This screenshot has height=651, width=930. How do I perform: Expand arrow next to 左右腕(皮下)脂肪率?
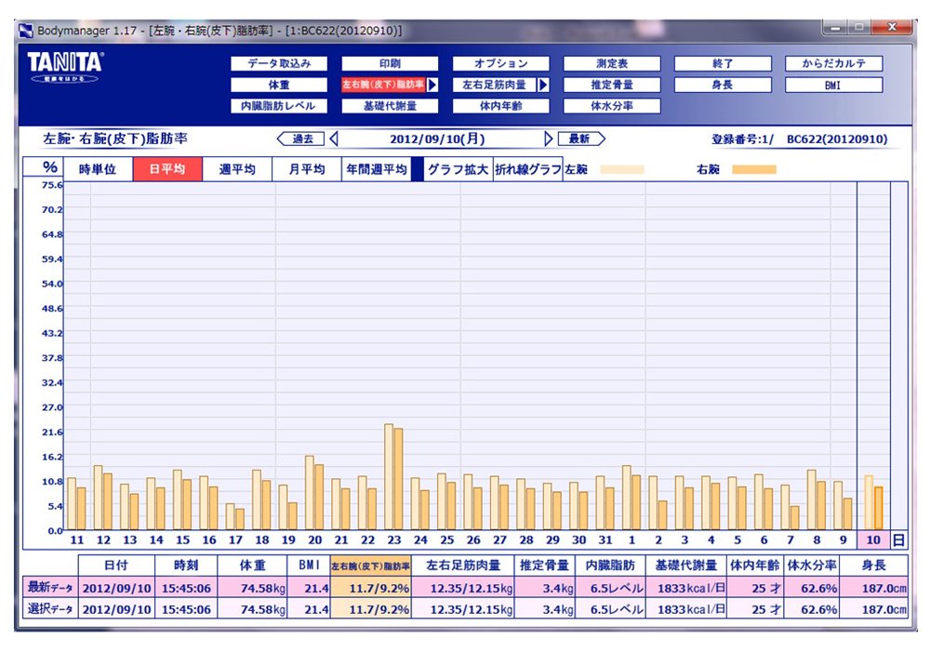[432, 85]
